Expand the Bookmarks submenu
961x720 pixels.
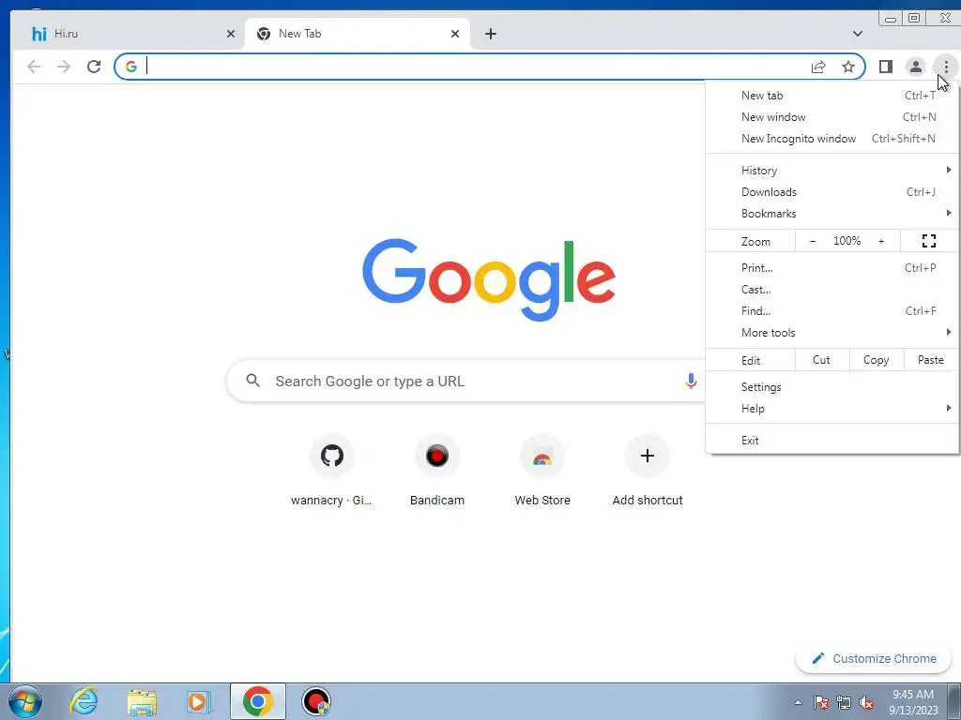point(832,213)
